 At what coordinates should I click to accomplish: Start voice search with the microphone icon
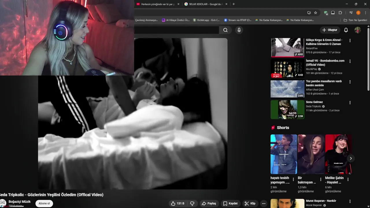(x=239, y=30)
